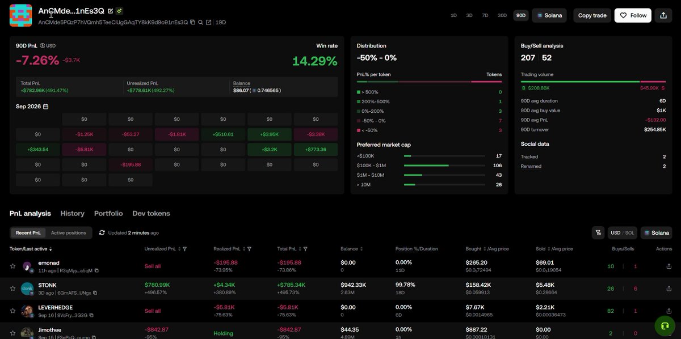Switch to 30D time range
Image resolution: width=681 pixels, height=339 pixels.
(502, 15)
